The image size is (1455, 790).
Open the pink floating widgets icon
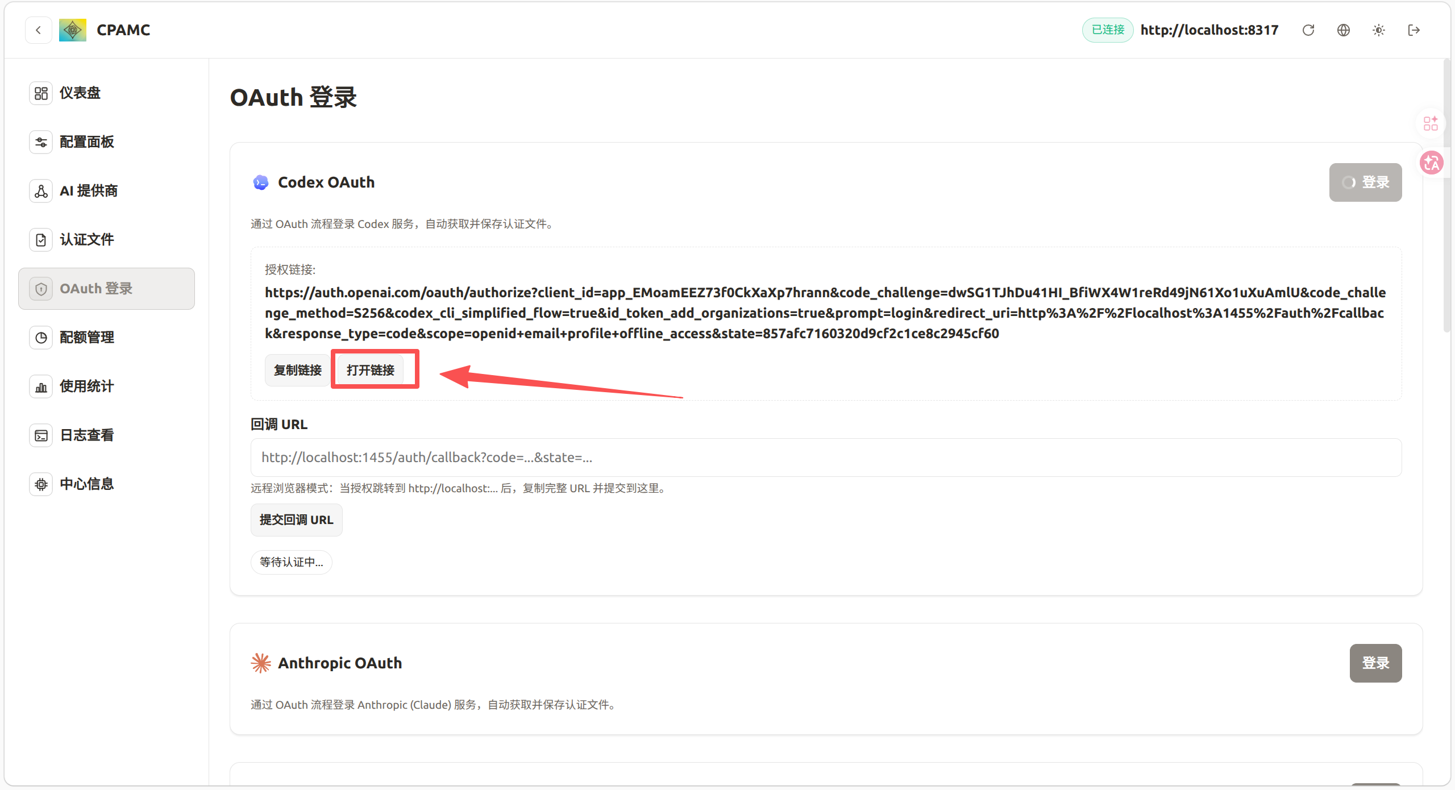1431,123
